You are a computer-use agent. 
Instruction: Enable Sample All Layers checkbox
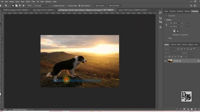52,6
